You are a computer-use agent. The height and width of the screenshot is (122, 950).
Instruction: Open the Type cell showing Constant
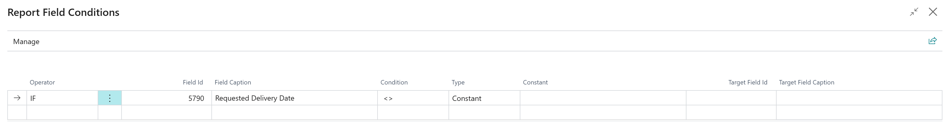point(484,98)
